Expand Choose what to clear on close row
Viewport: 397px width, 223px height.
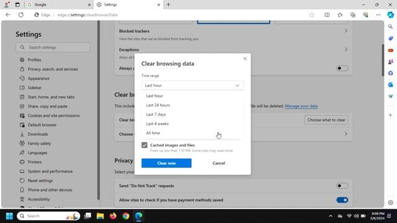[346, 134]
